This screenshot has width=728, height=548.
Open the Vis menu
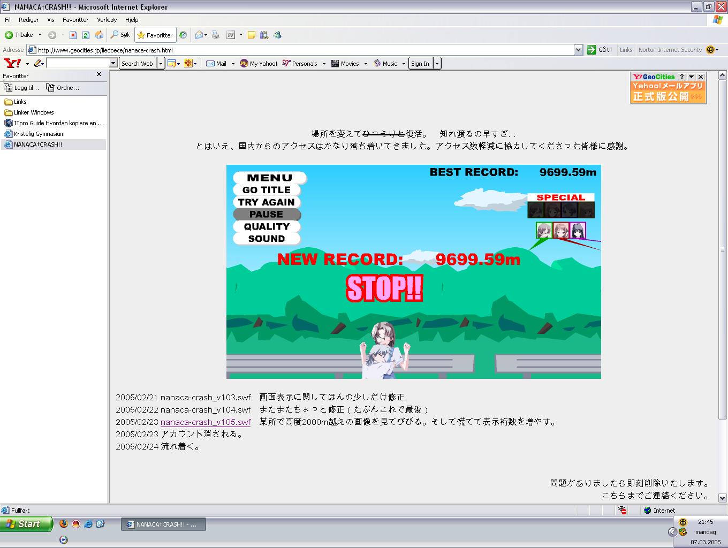tap(51, 20)
